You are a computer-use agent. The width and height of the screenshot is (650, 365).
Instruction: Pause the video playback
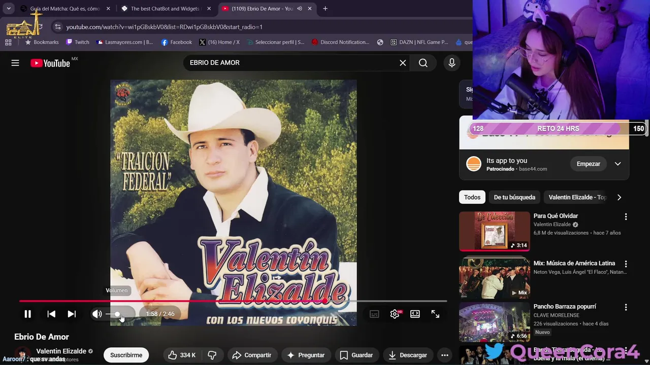tap(27, 314)
